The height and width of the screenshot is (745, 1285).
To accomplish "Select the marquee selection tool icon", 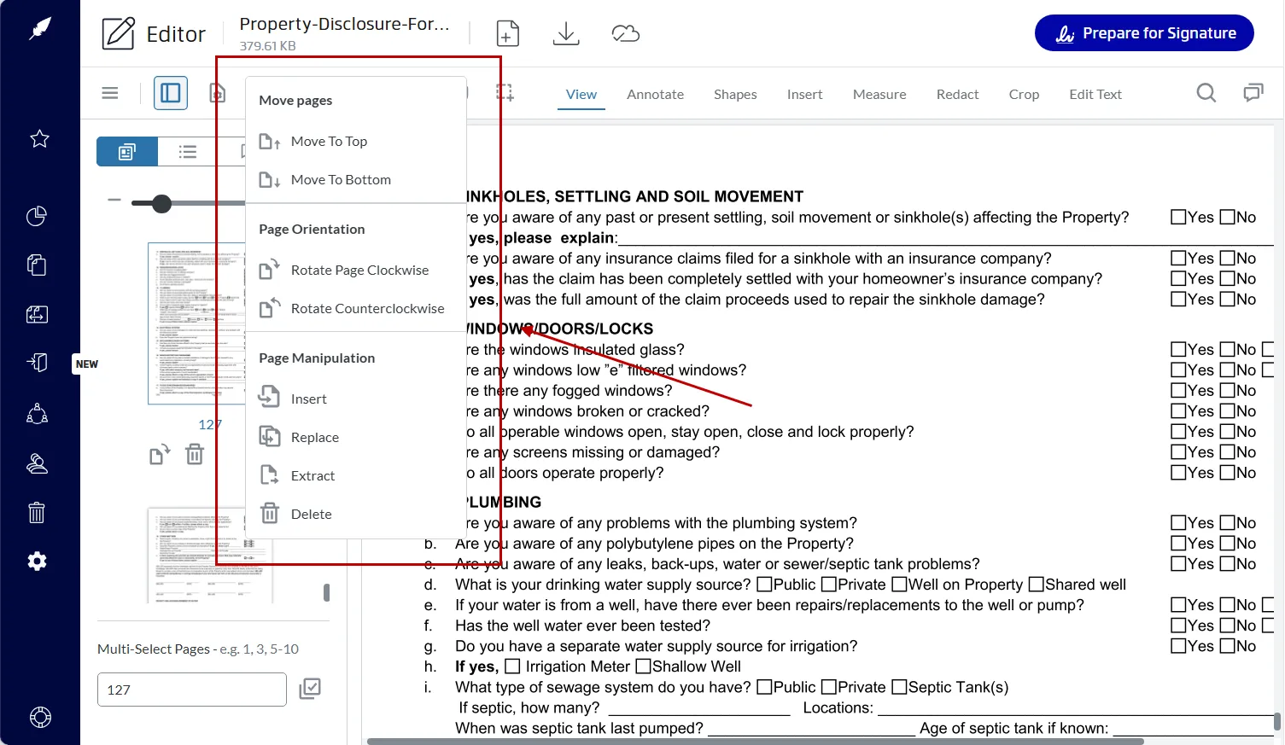I will pyautogui.click(x=505, y=93).
